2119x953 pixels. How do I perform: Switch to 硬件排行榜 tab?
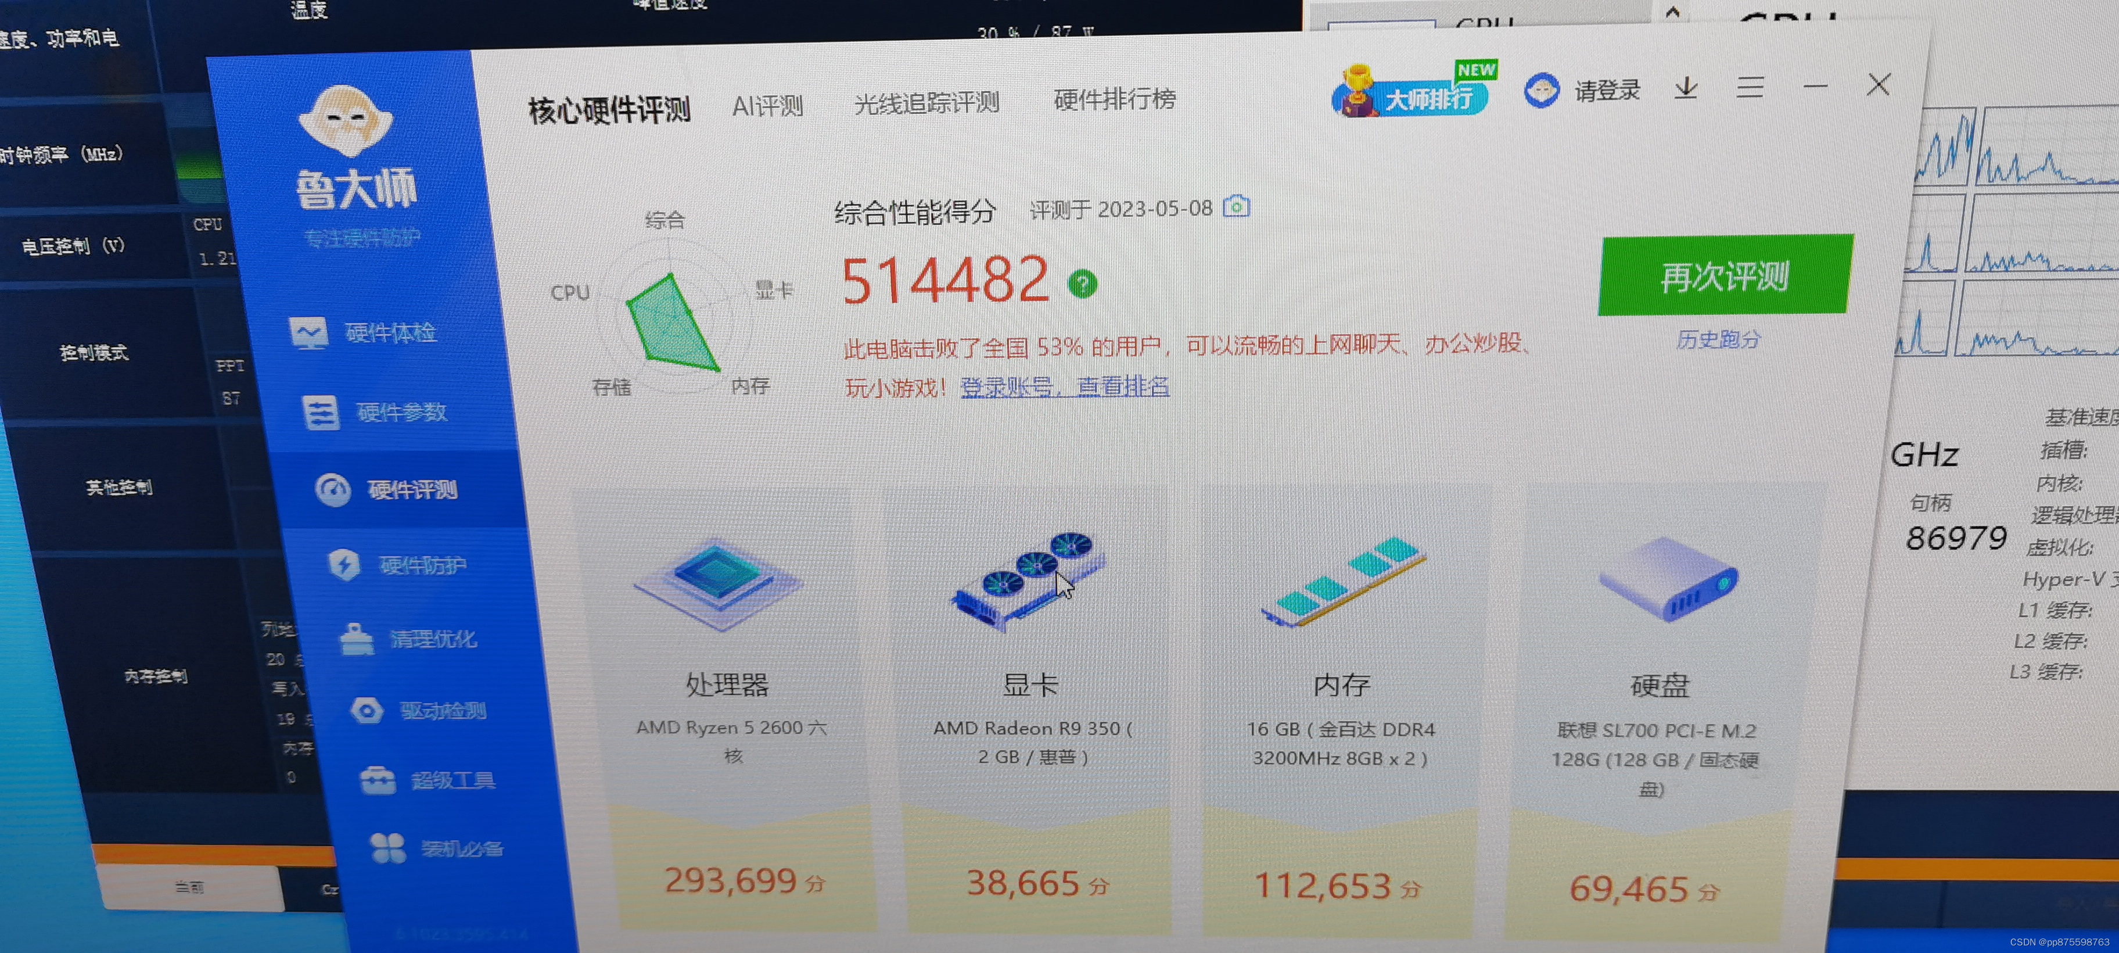pos(1115,99)
